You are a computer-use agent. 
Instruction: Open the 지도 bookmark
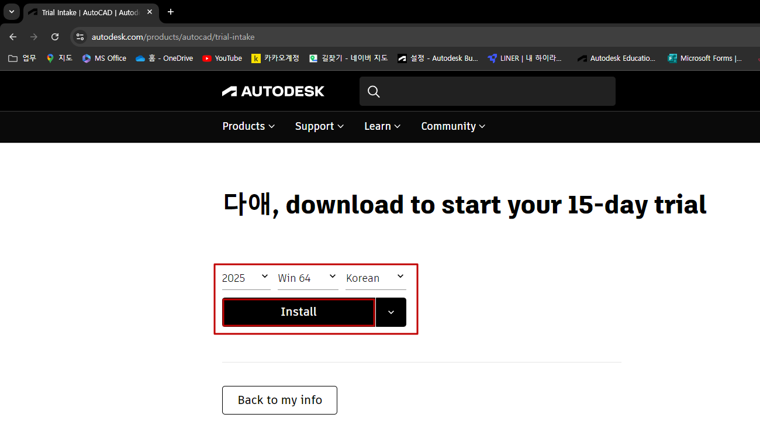click(59, 58)
